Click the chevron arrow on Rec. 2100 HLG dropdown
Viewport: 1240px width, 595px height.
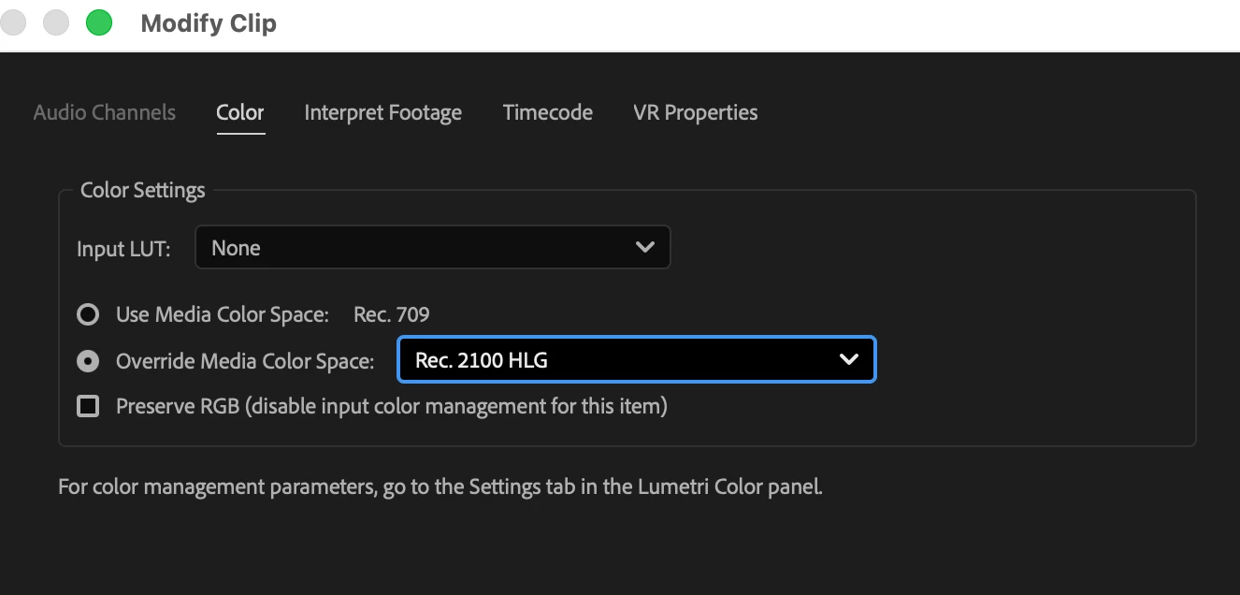tap(849, 359)
